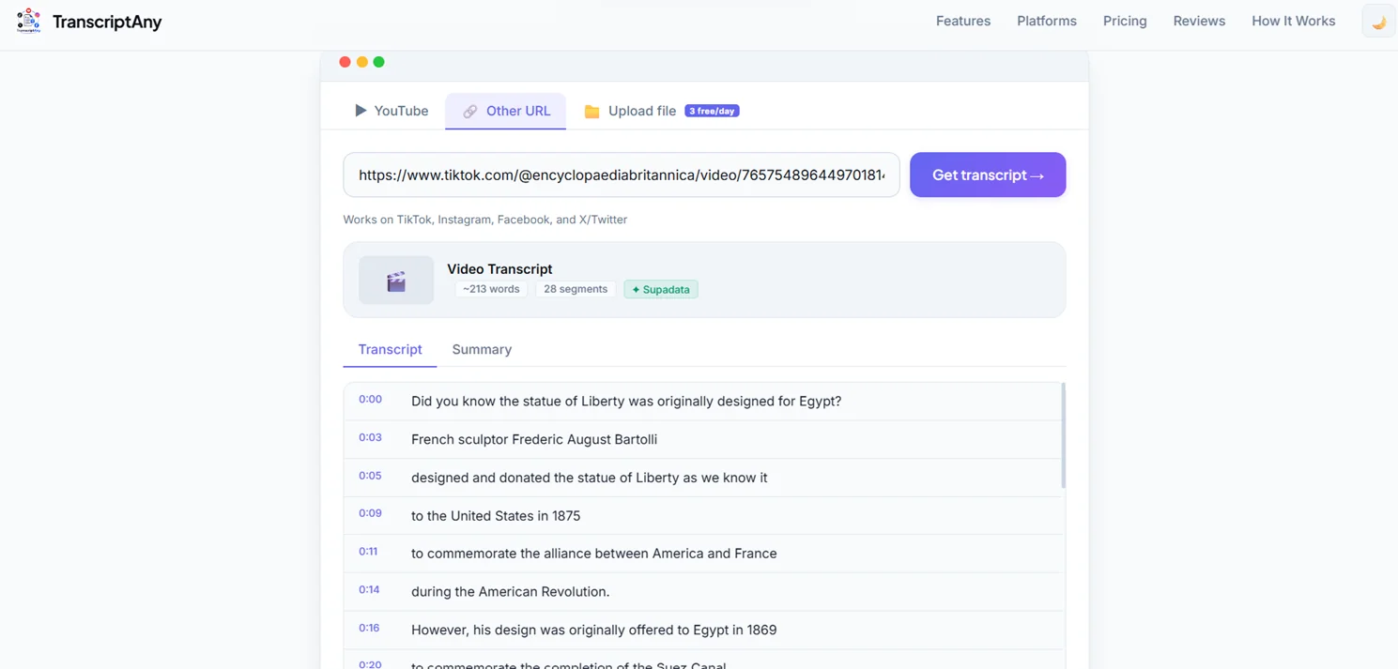Click line "However, his design was originally offered"

594,631
